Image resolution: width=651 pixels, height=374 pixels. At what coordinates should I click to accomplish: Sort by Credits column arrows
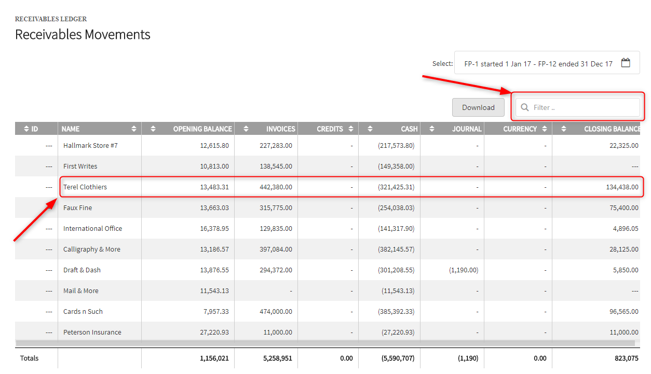tap(351, 129)
